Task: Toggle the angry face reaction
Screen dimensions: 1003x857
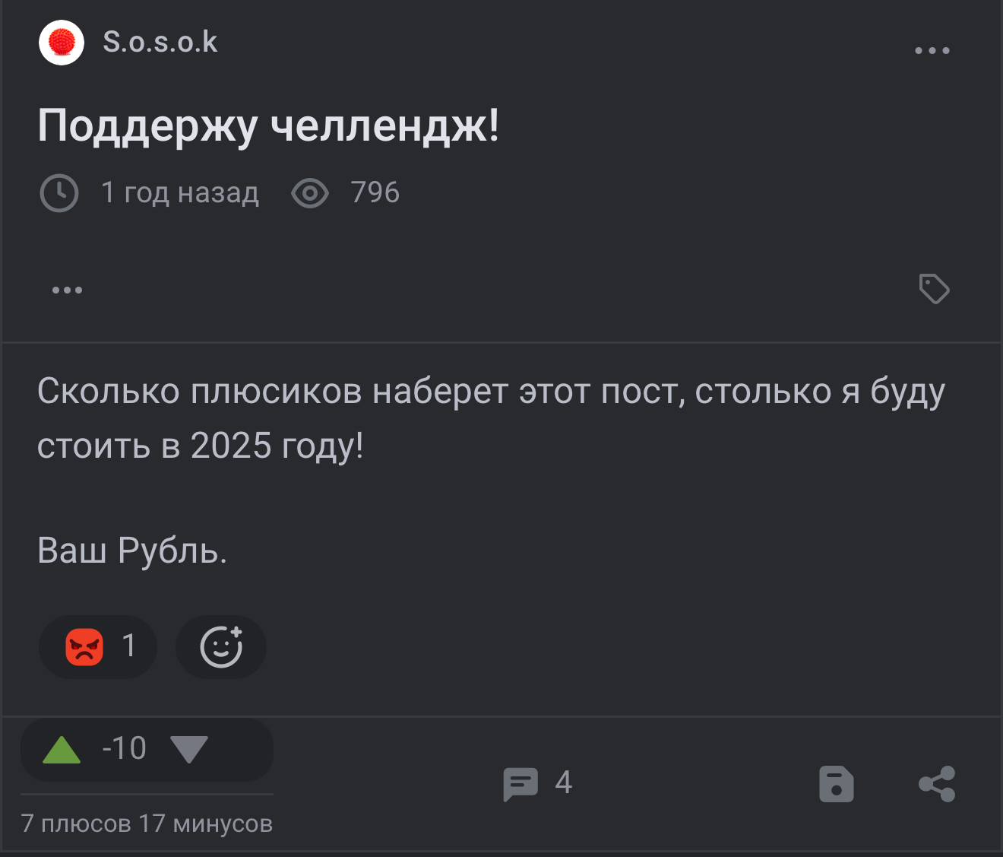Action: 98,647
